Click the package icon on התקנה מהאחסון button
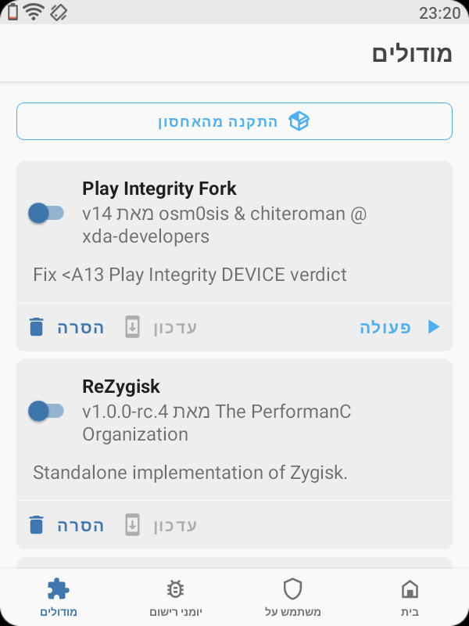This screenshot has height=626, width=469. coord(301,121)
